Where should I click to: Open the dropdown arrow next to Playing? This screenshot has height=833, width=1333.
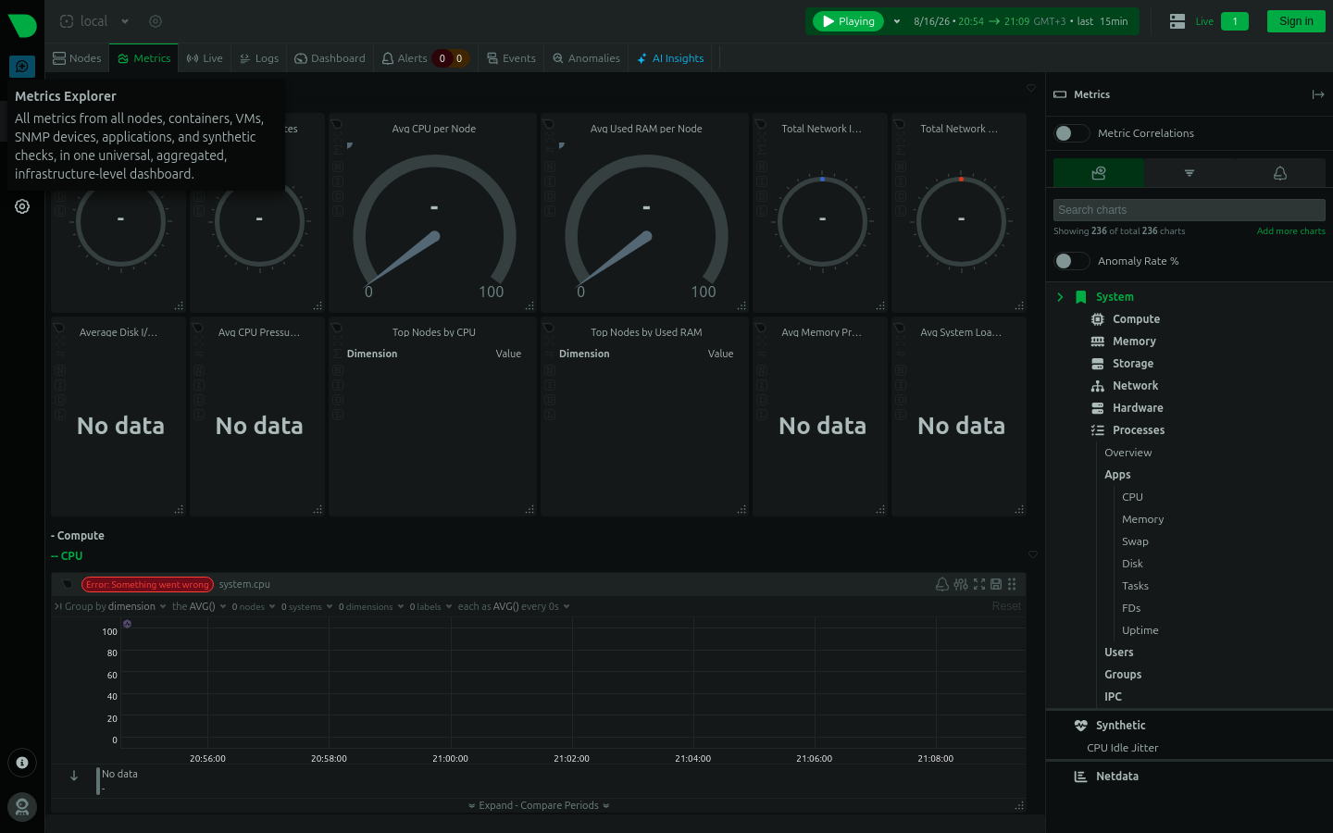point(897,21)
